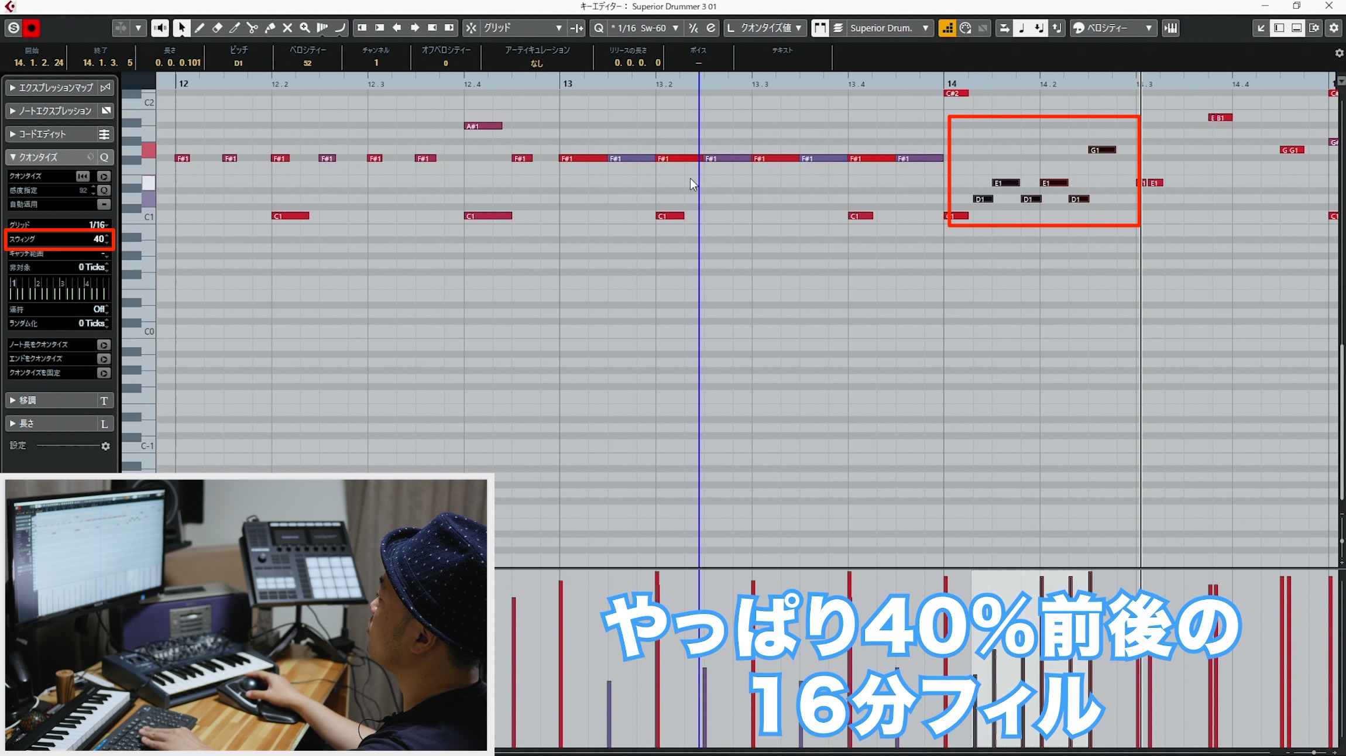The image size is (1346, 756).
Task: Select the Comb drum-roll tool
Action: 322,28
